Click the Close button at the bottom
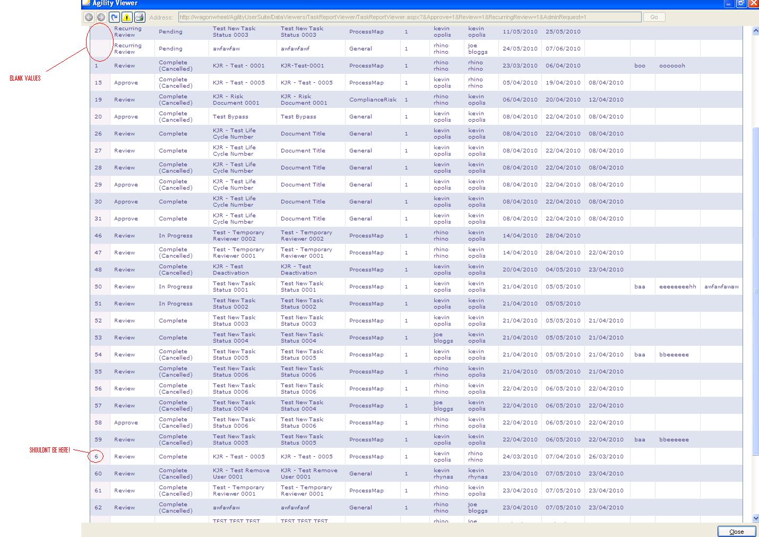 coord(736,532)
